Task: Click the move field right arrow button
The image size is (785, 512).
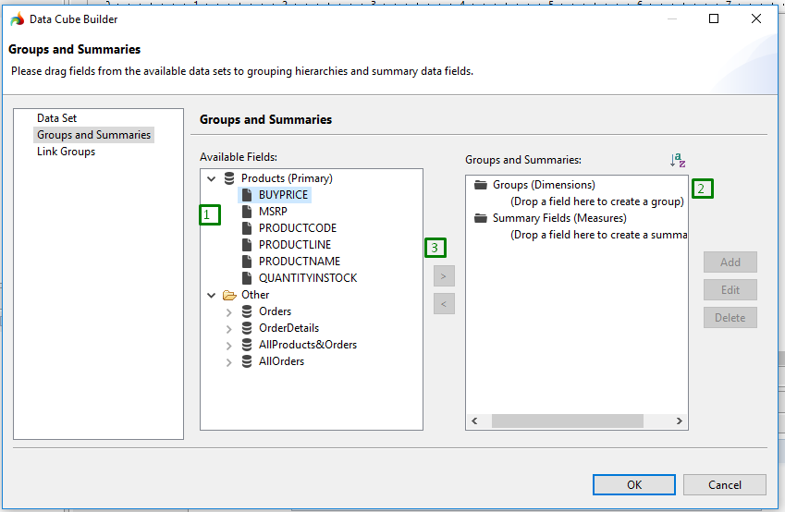Action: [444, 276]
